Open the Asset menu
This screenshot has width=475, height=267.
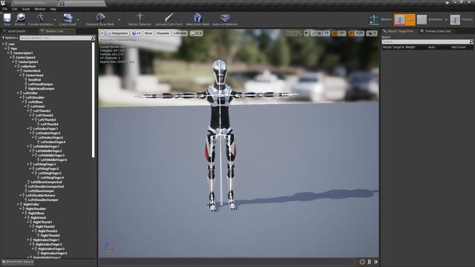click(x=26, y=9)
